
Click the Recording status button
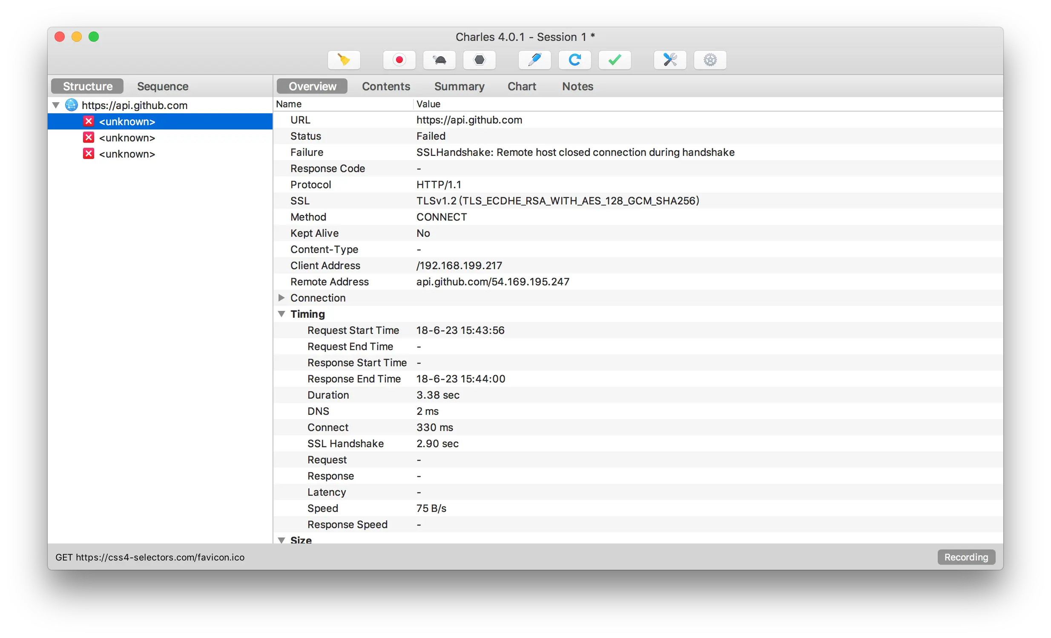966,557
